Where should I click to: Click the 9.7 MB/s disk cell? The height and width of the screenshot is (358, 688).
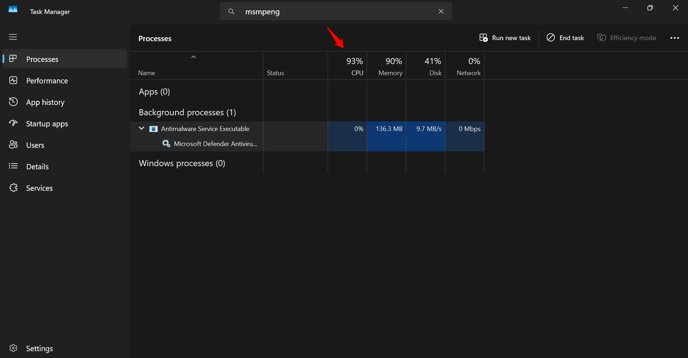click(425, 129)
